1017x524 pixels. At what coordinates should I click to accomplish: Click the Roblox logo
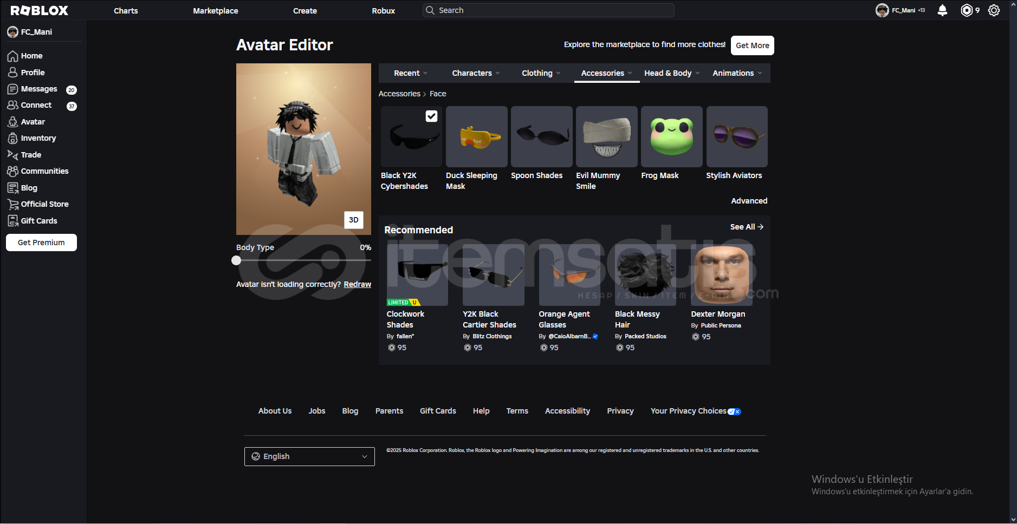pyautogui.click(x=40, y=10)
